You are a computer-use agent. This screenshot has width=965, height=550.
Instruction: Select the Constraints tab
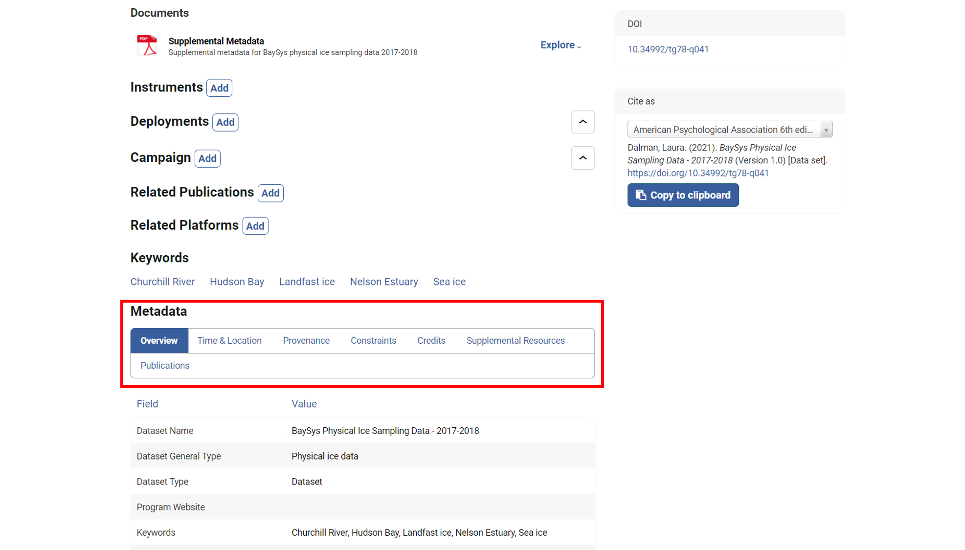tap(373, 341)
